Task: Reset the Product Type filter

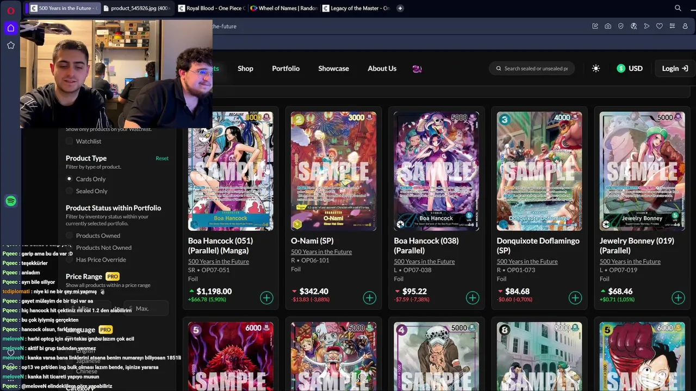Action: coord(162,158)
